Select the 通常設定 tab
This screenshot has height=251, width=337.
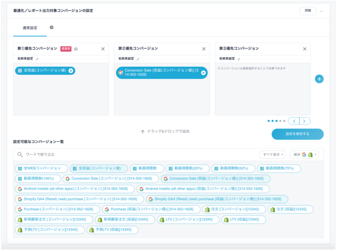point(30,28)
